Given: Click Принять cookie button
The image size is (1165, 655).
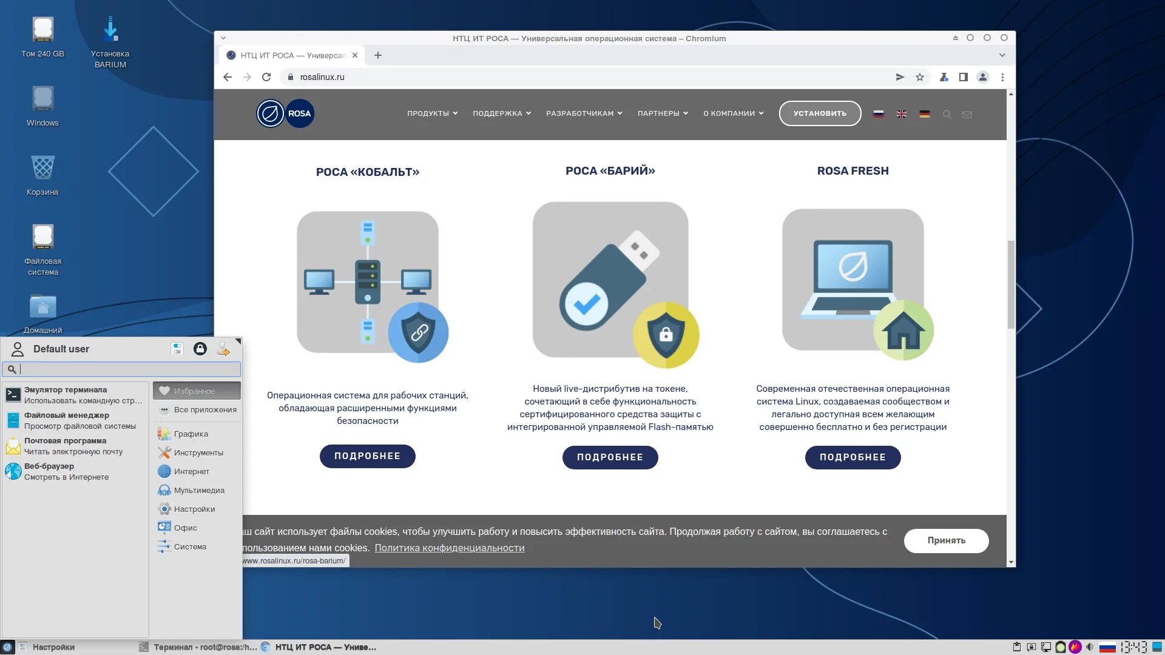Looking at the screenshot, I should [946, 540].
